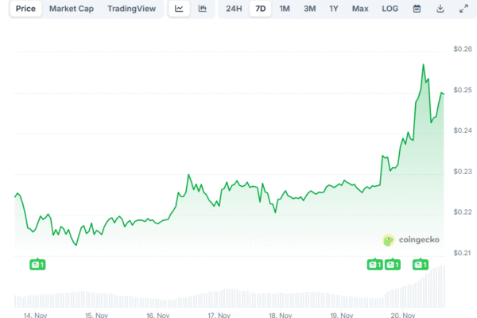This screenshot has width=477, height=318.
Task: Switch to candlestick chart view icon
Action: [x=202, y=9]
